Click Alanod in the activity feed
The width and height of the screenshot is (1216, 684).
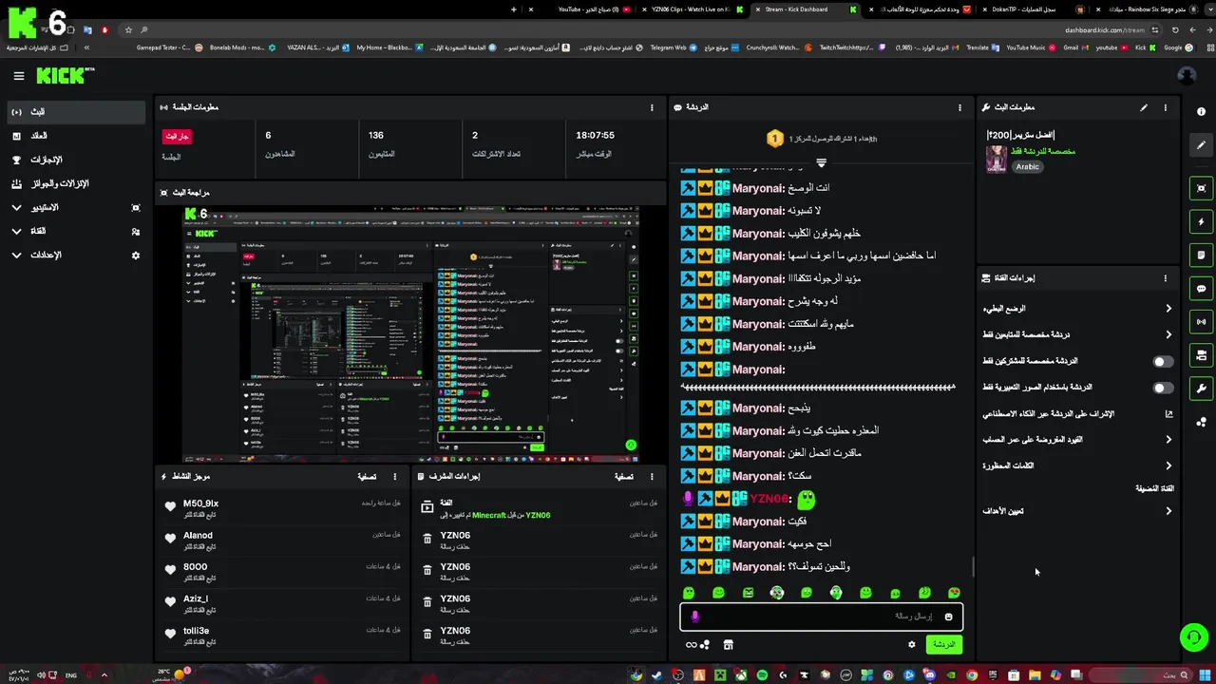click(198, 535)
